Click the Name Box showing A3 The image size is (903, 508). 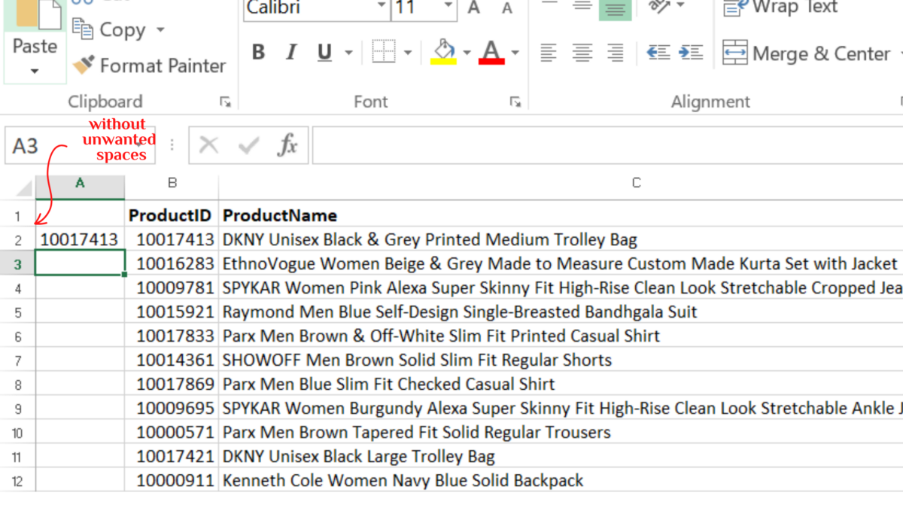pyautogui.click(x=80, y=145)
